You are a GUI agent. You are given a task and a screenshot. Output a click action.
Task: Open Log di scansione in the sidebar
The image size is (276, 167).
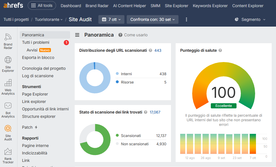[38, 76]
